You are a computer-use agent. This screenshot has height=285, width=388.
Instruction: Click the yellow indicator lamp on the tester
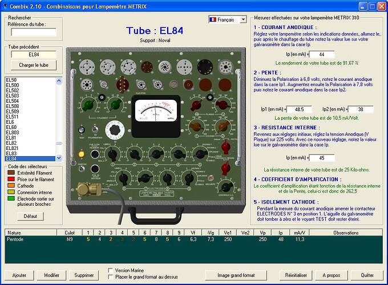pyautogui.click(x=81, y=154)
